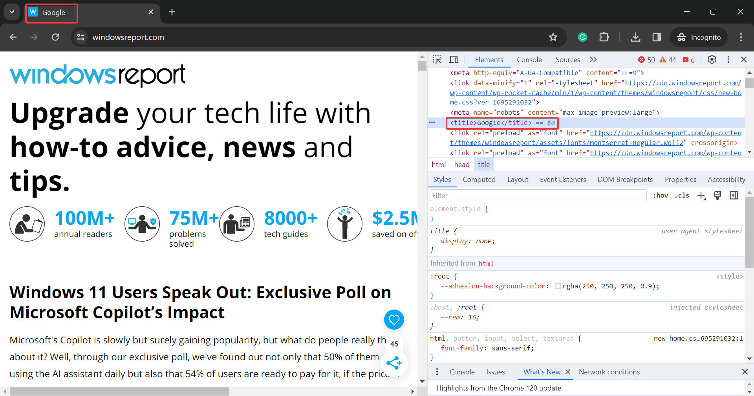This screenshot has height=396, width=754.
Task: Switch to the Layout pane tab
Action: 518,180
